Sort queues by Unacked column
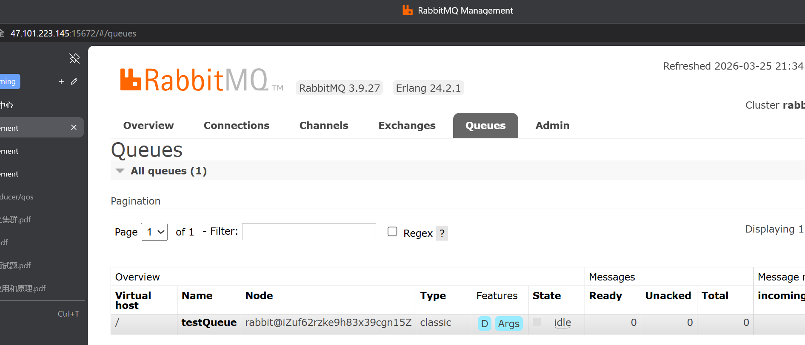Image resolution: width=805 pixels, height=345 pixels. [x=668, y=296]
